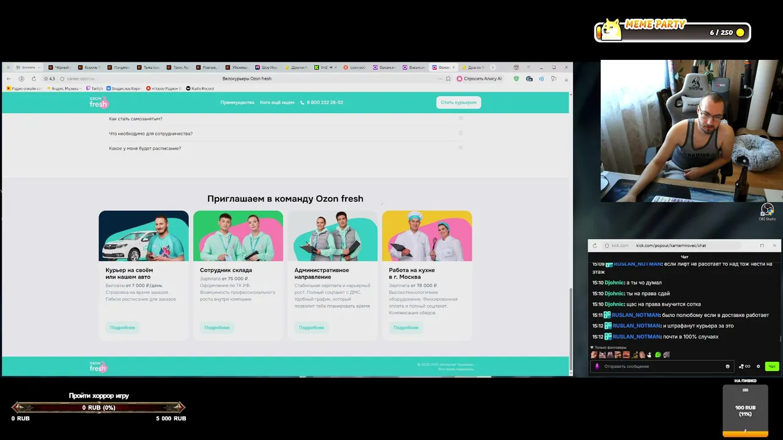Bookmark this page with the bookmark icon
The width and height of the screenshot is (783, 440).
(448, 79)
